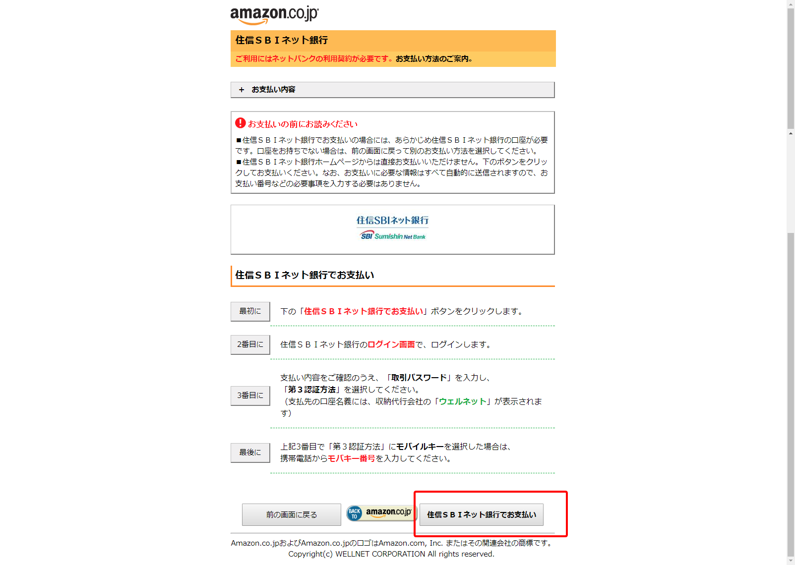Click the 最後に step label

pyautogui.click(x=250, y=452)
